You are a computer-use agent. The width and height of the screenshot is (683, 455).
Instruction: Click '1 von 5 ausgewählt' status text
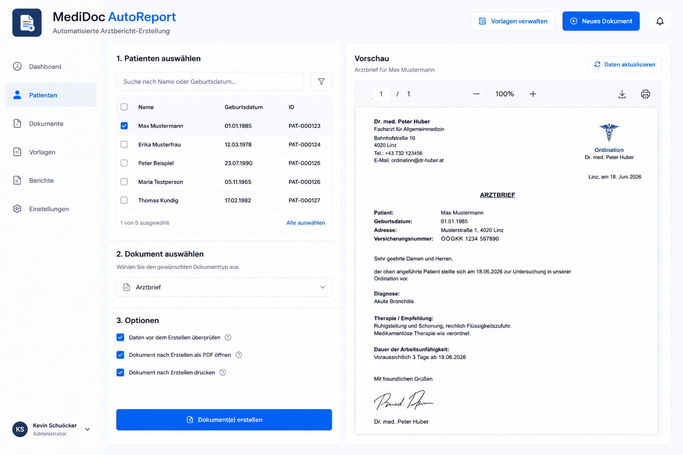point(145,223)
